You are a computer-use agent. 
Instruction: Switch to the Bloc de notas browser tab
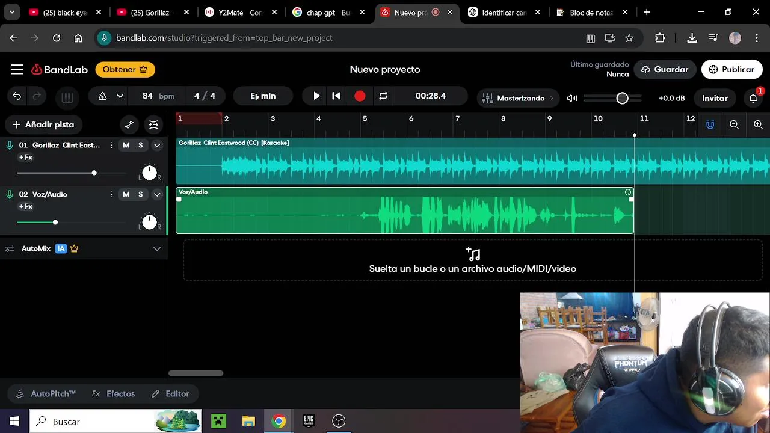click(x=591, y=13)
